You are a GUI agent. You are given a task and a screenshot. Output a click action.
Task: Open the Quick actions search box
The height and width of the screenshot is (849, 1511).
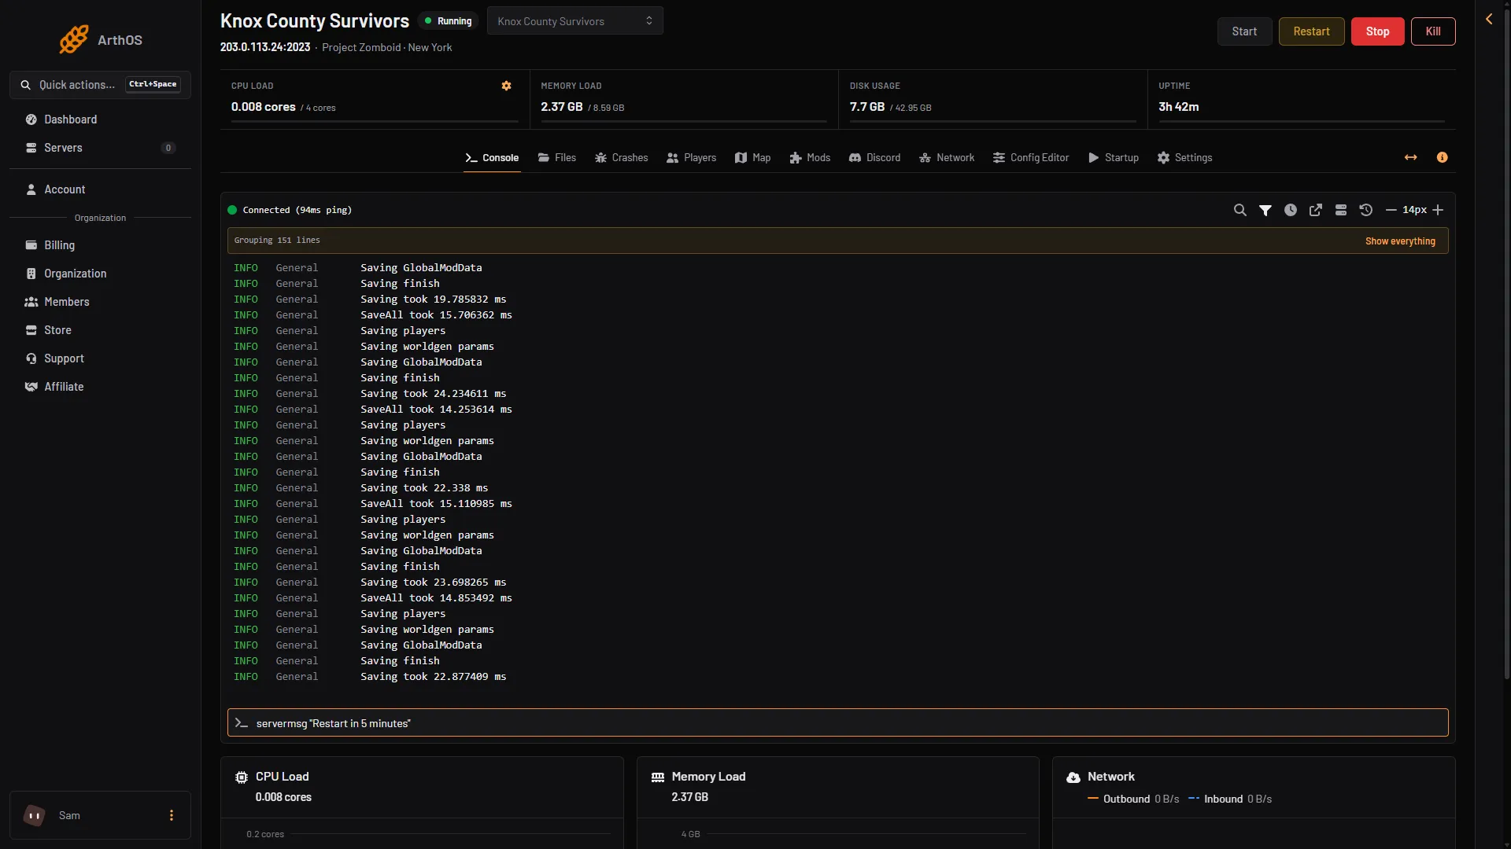point(100,85)
